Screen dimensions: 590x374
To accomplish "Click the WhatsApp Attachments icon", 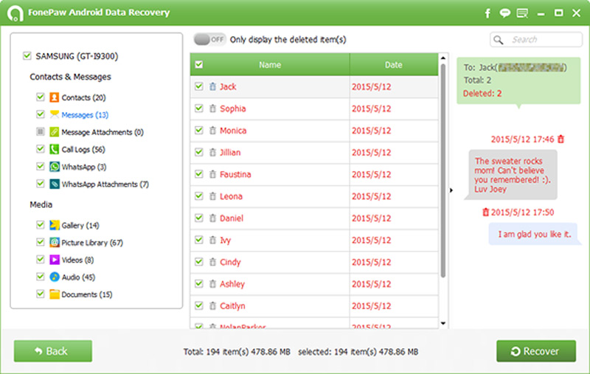I will [54, 184].
